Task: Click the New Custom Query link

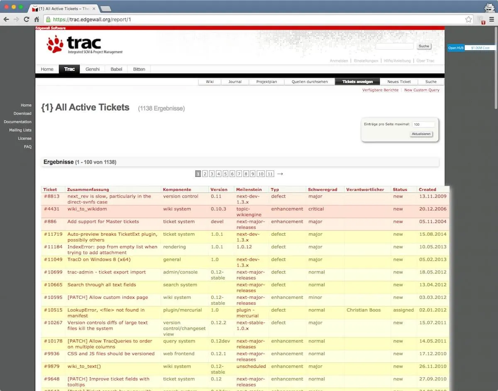Action: 422,90
